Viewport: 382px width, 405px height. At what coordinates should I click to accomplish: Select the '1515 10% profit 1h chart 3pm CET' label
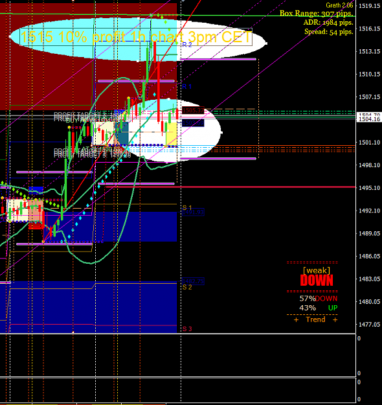135,37
